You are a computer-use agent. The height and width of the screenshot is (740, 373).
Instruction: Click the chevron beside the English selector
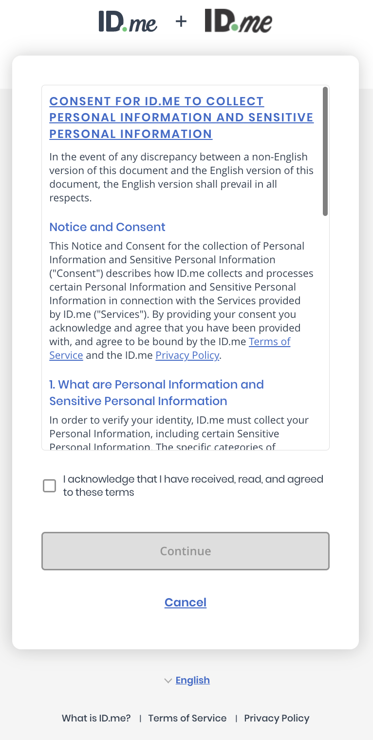coord(168,681)
